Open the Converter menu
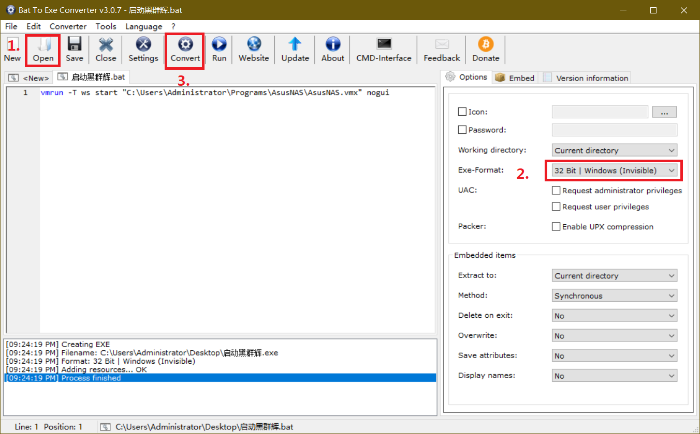700x434 pixels. point(68,26)
